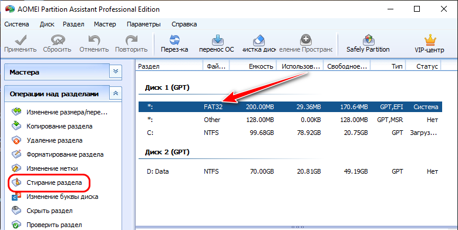The image size is (458, 230).
Task: Click the 78.92GB used space cell
Action: (309, 133)
